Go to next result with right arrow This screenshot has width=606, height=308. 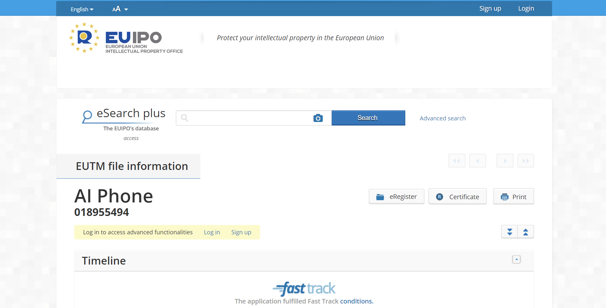(505, 161)
